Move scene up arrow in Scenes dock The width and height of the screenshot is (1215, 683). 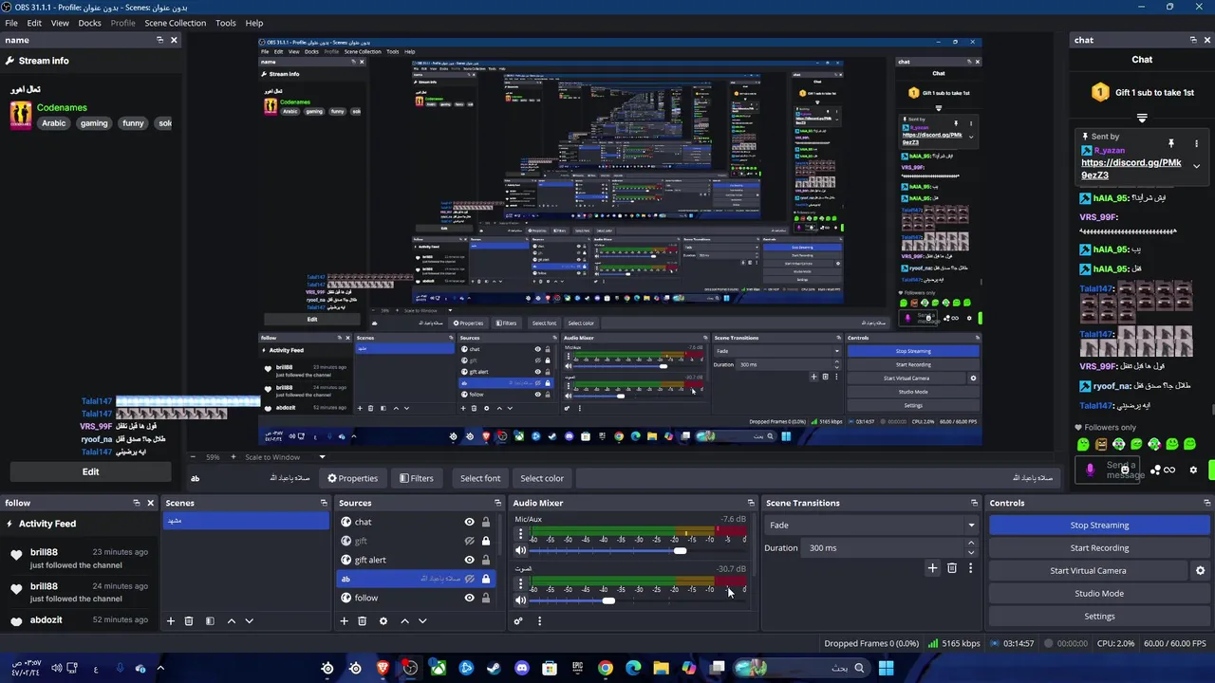[x=231, y=620]
